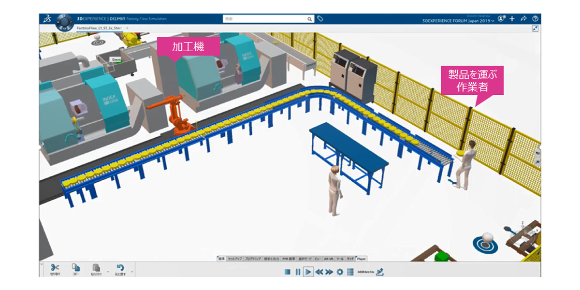Play the factory flow simulation
This screenshot has height=290, width=580.
tap(308, 272)
